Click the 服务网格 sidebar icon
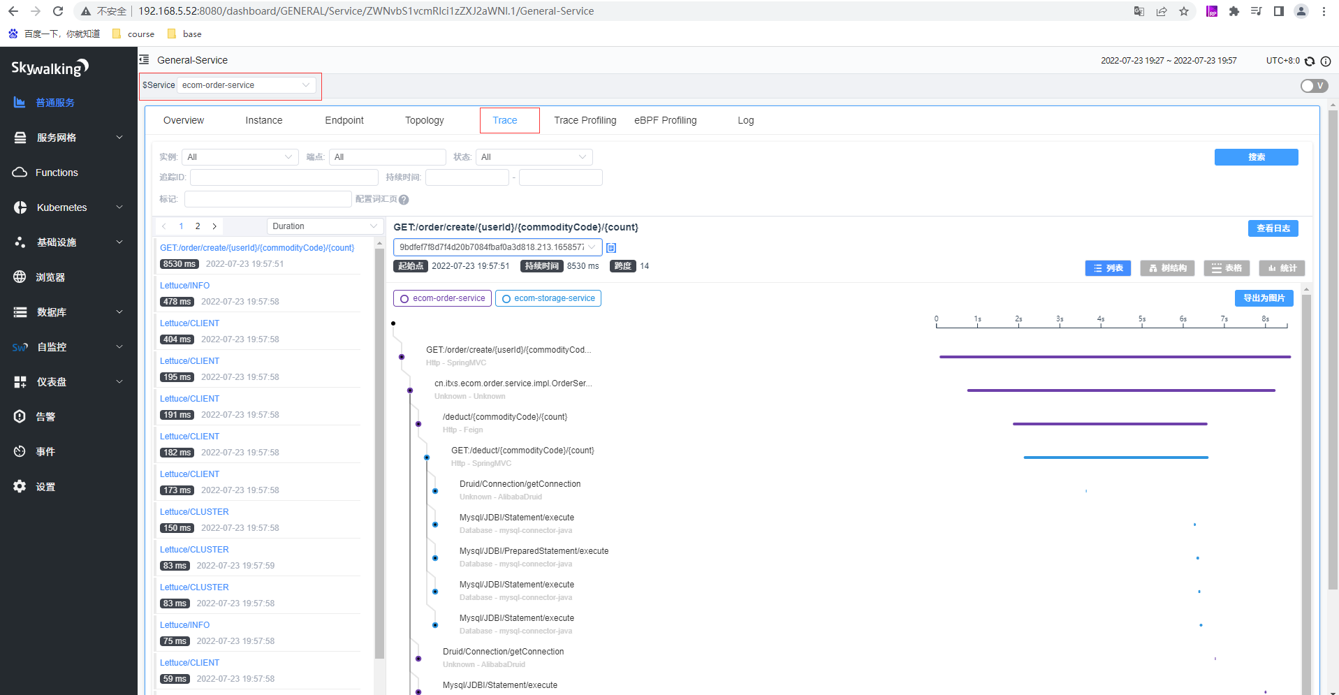This screenshot has width=1339, height=695. pos(20,138)
